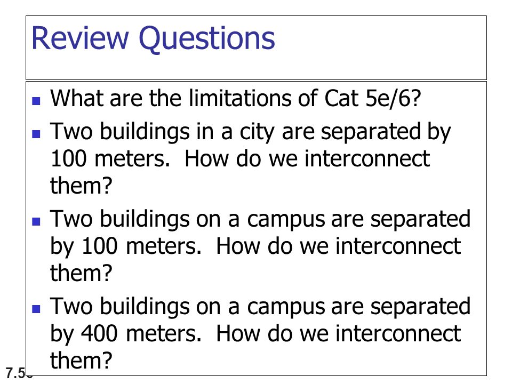Click "them?" ending the city buildings question
Screen dimensions: 512x384
click(x=81, y=186)
